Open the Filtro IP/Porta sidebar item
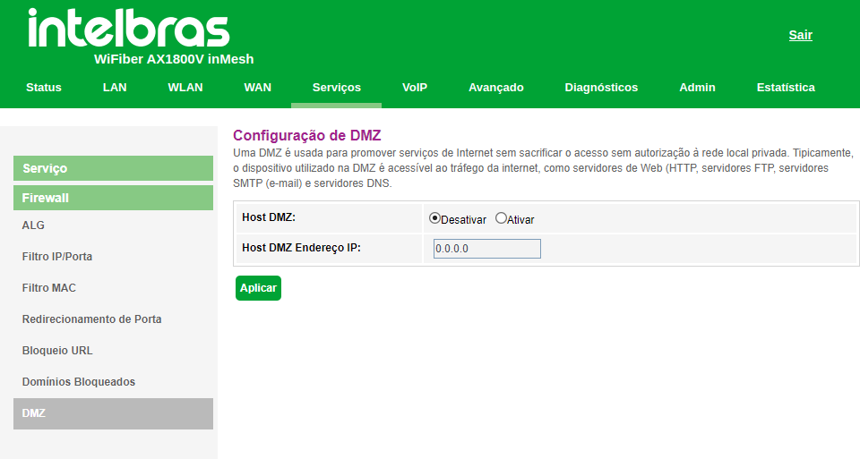The height and width of the screenshot is (459, 860). click(57, 256)
